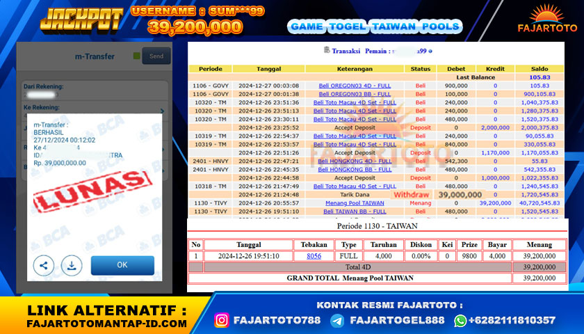Screen dimensions: 584x334
Task: Open the Beli OREGON03 4D - FULL link
Action: coord(355,86)
